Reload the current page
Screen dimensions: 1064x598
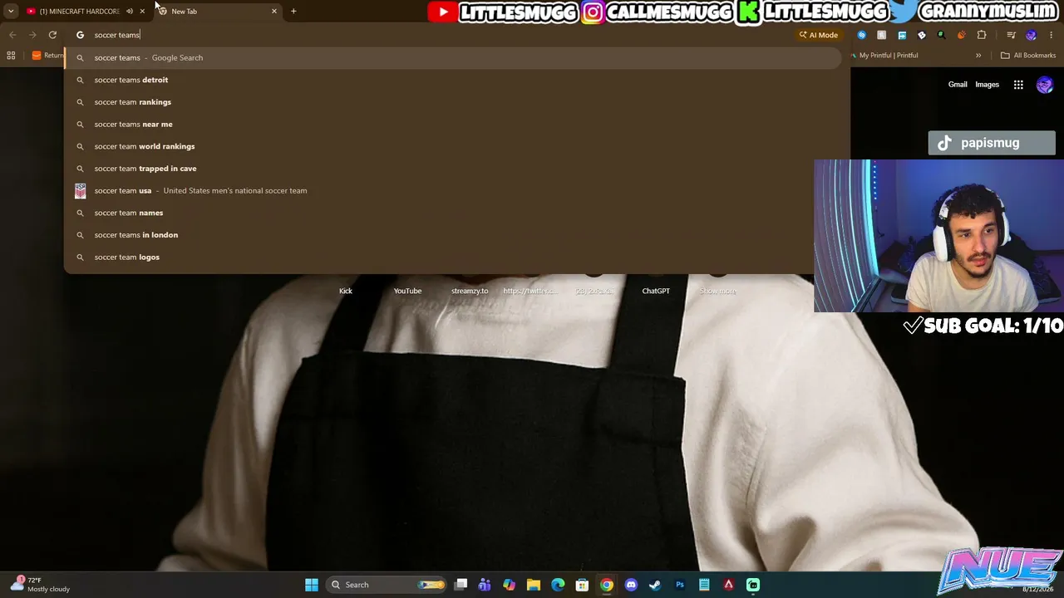[x=52, y=35]
